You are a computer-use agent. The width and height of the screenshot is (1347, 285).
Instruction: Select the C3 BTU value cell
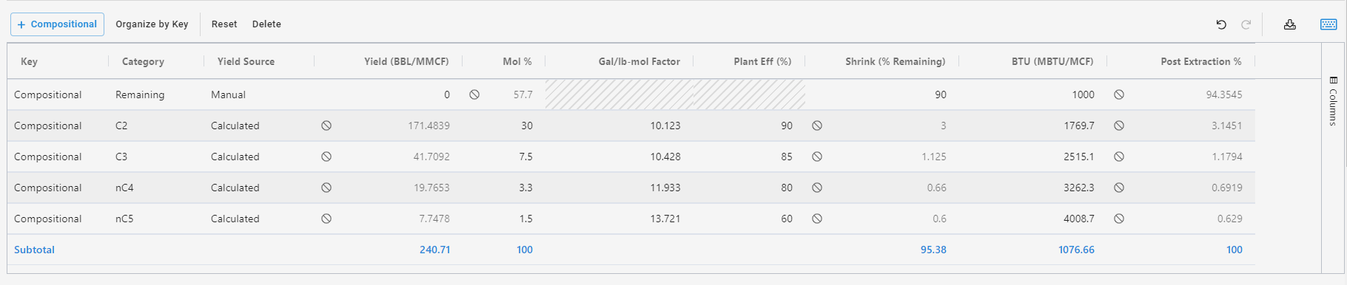click(x=1033, y=157)
